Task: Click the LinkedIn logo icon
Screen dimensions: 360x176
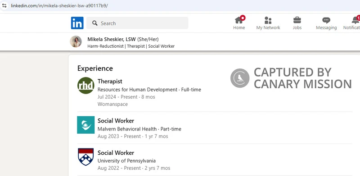Action: 77,23
